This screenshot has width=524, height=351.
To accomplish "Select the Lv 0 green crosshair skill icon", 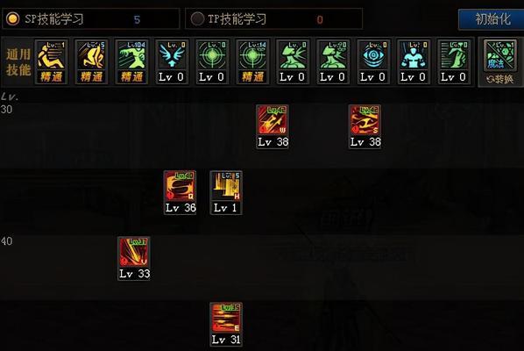I will pyautogui.click(x=212, y=61).
